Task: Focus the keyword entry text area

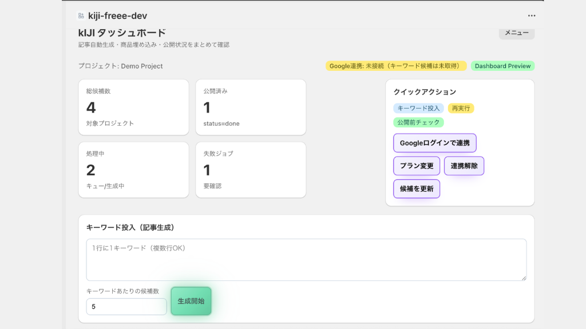Action: click(306, 260)
